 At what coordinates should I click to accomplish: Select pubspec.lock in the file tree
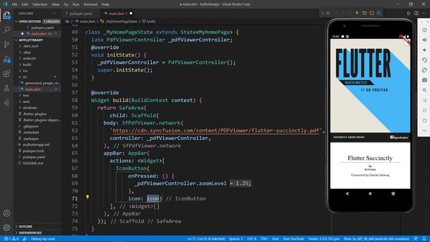click(x=33, y=151)
